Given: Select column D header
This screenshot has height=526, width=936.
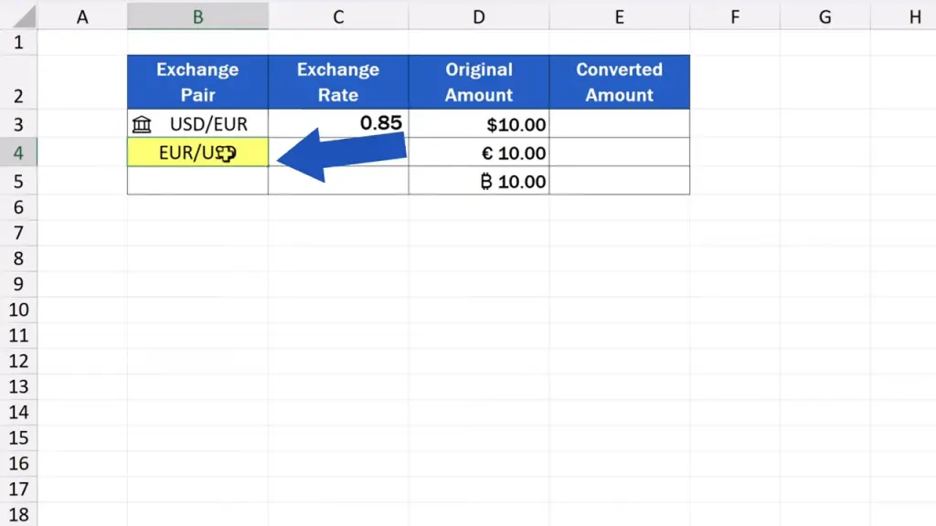Looking at the screenshot, I should [x=479, y=16].
